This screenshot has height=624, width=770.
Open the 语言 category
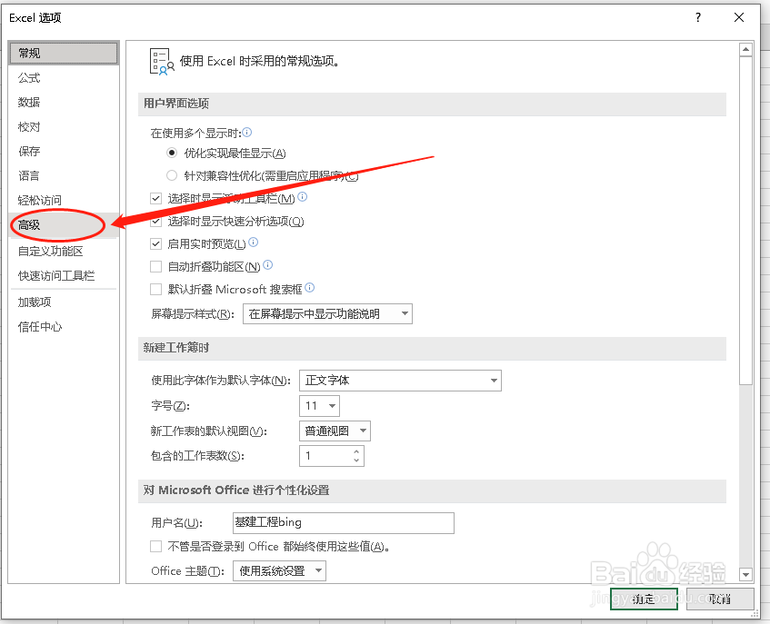[x=64, y=175]
